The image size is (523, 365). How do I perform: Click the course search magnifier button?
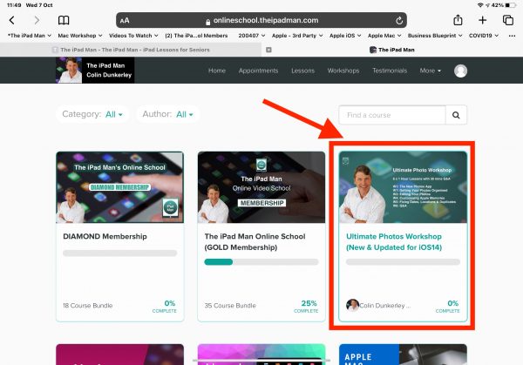(x=456, y=115)
